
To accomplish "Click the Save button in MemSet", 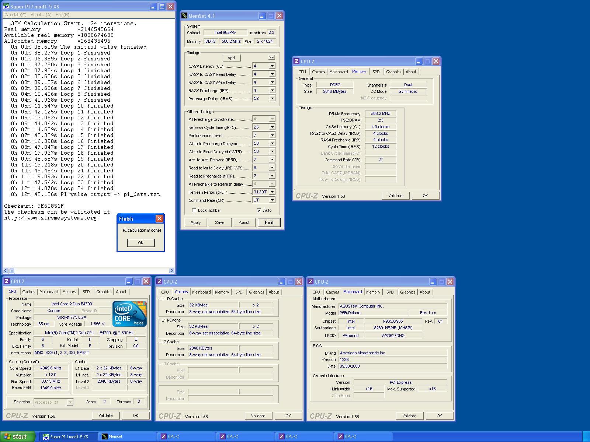I will (220, 222).
